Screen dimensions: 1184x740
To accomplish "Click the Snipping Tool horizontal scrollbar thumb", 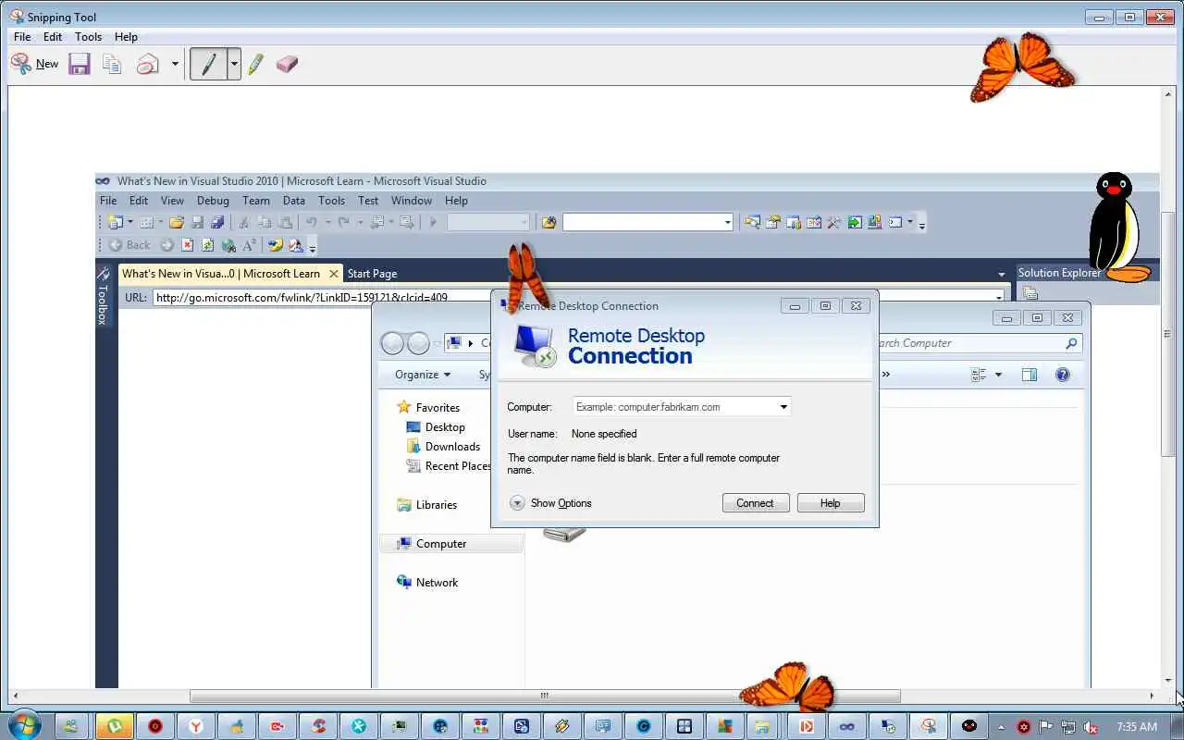I will coord(545,696).
